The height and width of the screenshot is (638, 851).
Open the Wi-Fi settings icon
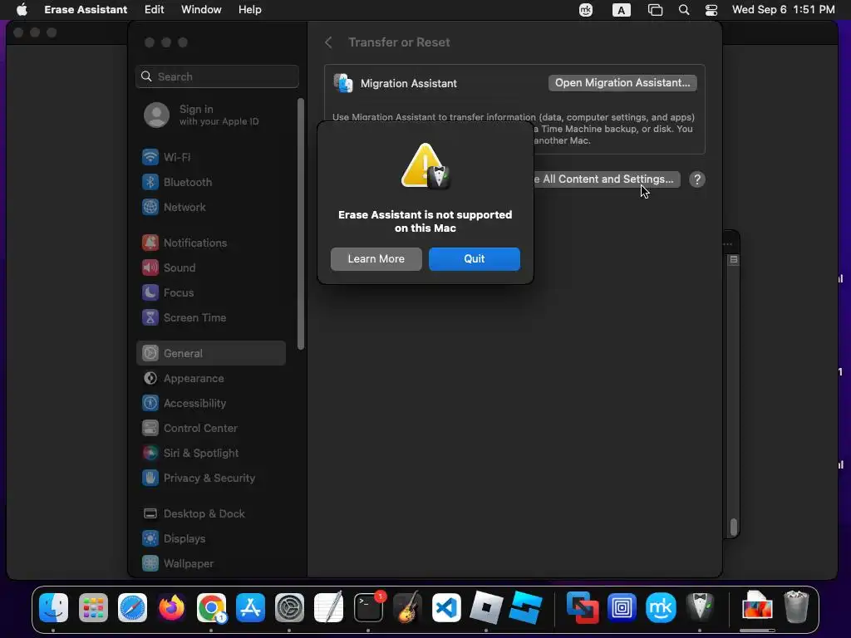tap(150, 157)
